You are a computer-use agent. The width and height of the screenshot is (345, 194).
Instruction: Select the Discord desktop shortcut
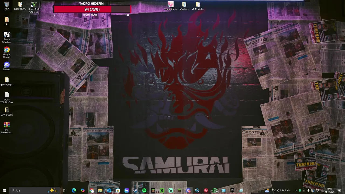(7, 66)
